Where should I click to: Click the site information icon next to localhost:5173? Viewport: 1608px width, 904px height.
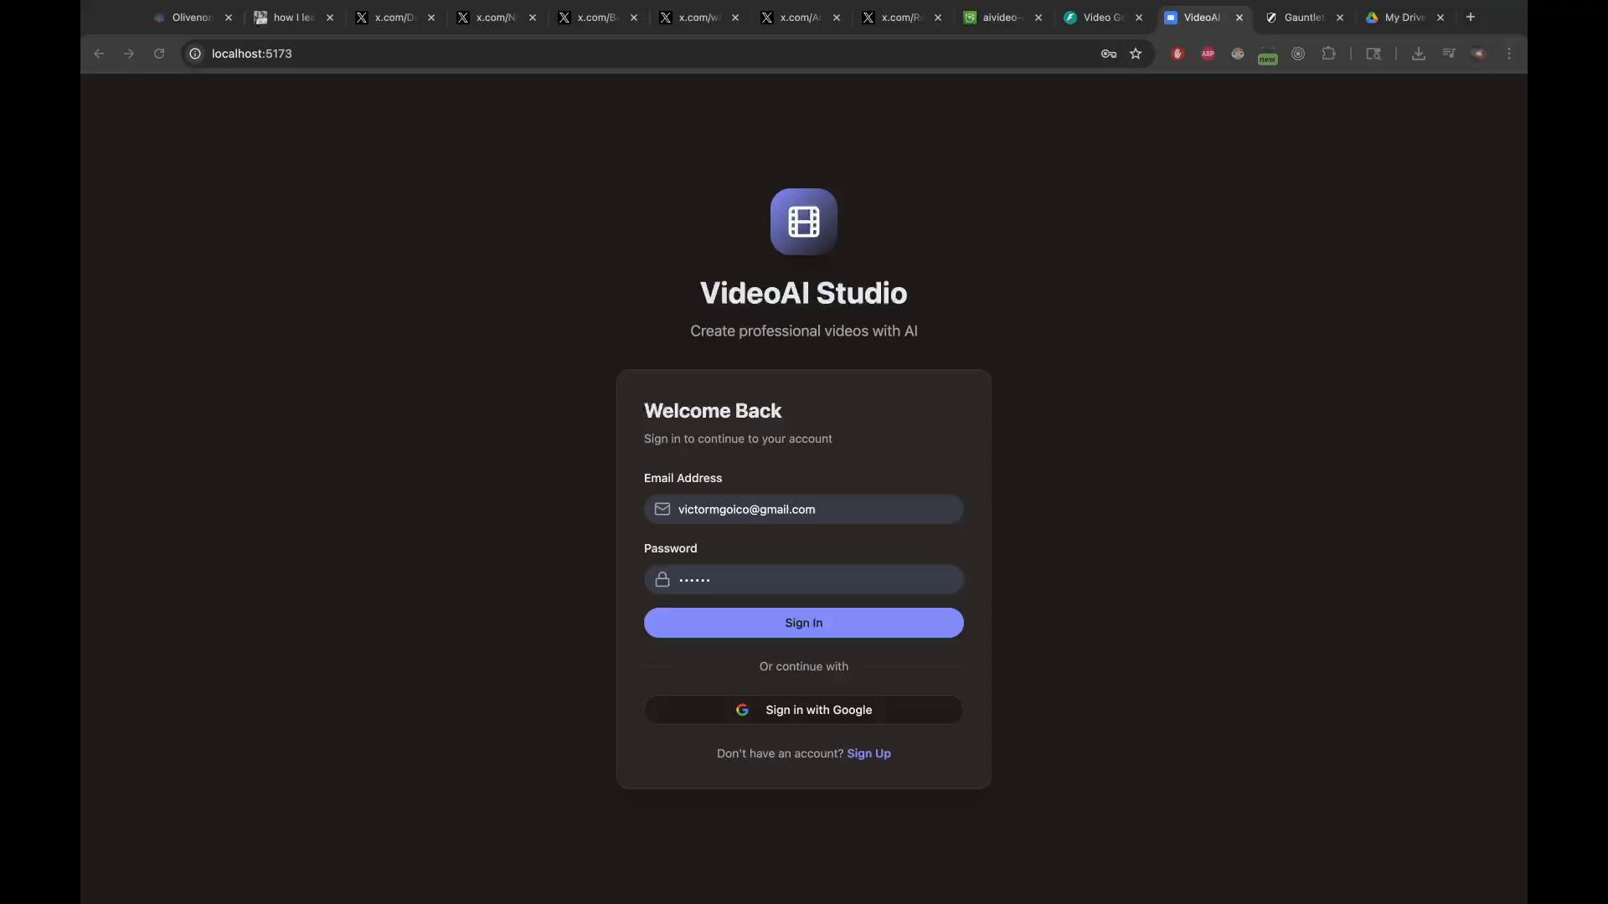(x=194, y=53)
